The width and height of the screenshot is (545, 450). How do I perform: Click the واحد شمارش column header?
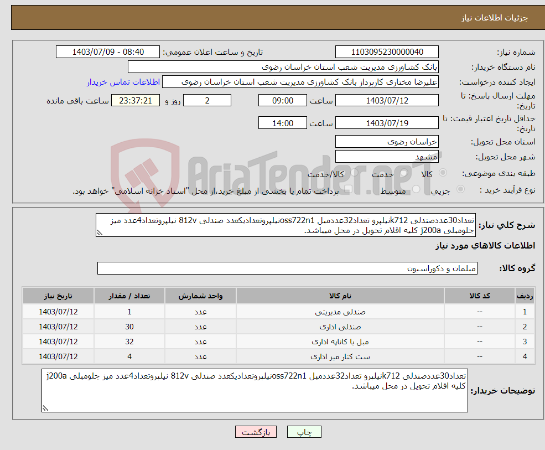pyautogui.click(x=200, y=296)
